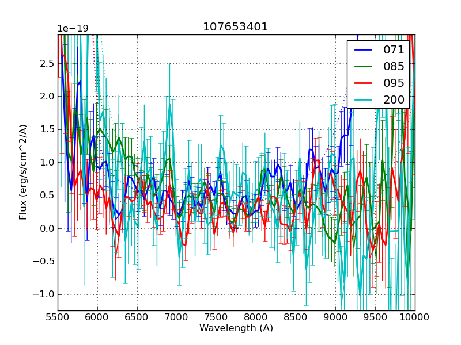Click the 10000 x-axis tick label
The width and height of the screenshot is (461, 345).
[415, 317]
